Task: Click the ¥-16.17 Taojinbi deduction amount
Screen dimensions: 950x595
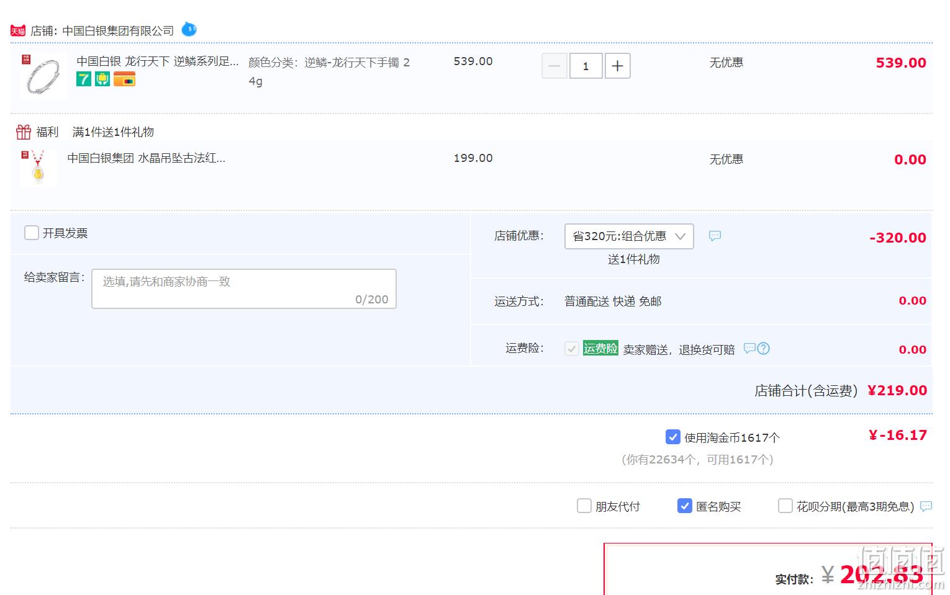Action: pos(898,436)
